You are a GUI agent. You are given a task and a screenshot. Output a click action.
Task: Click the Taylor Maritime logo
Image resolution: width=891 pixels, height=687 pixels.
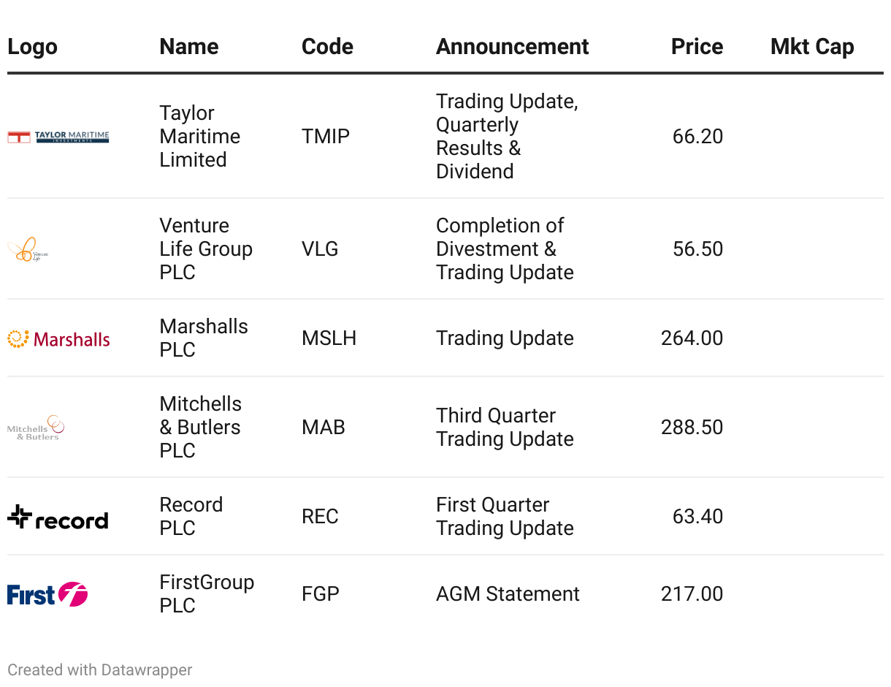tap(58, 137)
